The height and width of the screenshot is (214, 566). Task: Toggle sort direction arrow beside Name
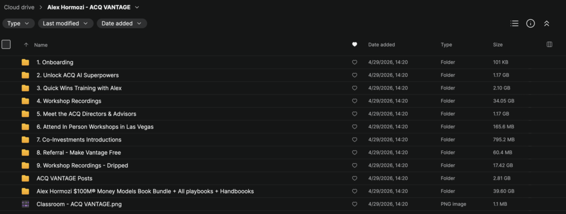25,45
